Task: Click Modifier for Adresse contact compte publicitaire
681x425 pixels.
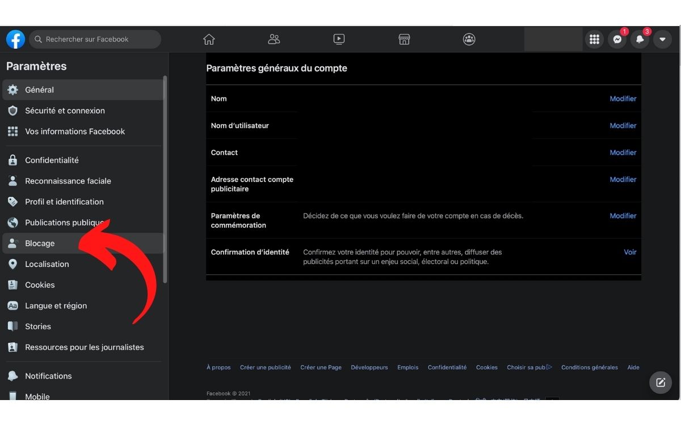Action: (623, 180)
